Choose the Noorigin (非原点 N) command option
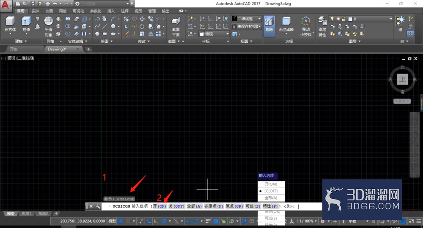 pos(214,206)
